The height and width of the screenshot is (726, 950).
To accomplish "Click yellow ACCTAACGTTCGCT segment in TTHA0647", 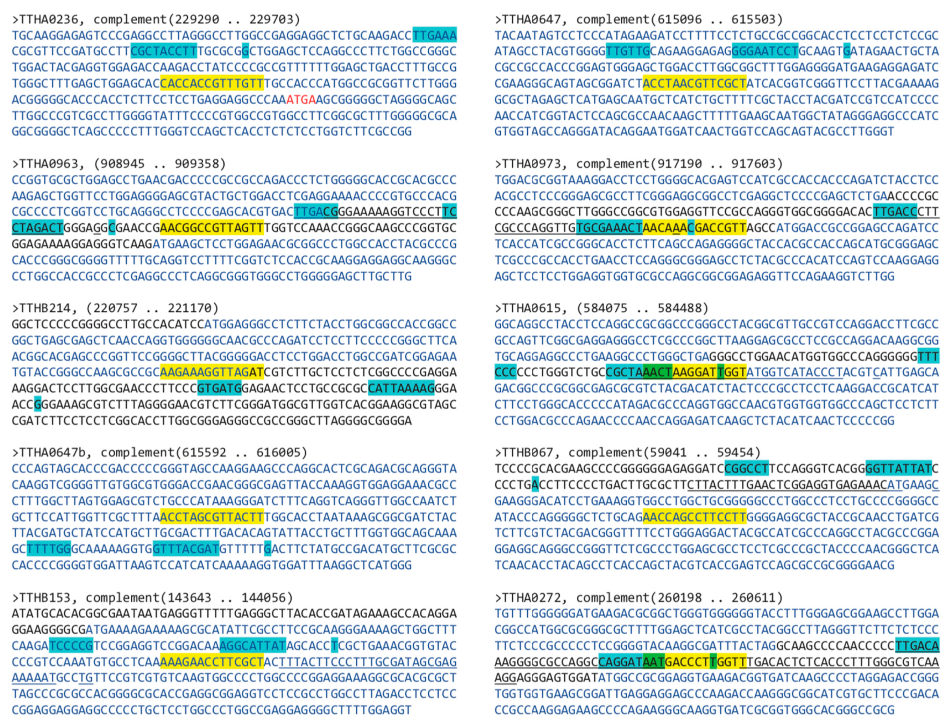I will pos(695,83).
